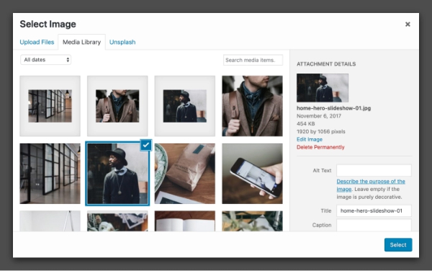The width and height of the screenshot is (432, 271).
Task: Select the white easel thumbnail in bottom row
Action: (50, 221)
